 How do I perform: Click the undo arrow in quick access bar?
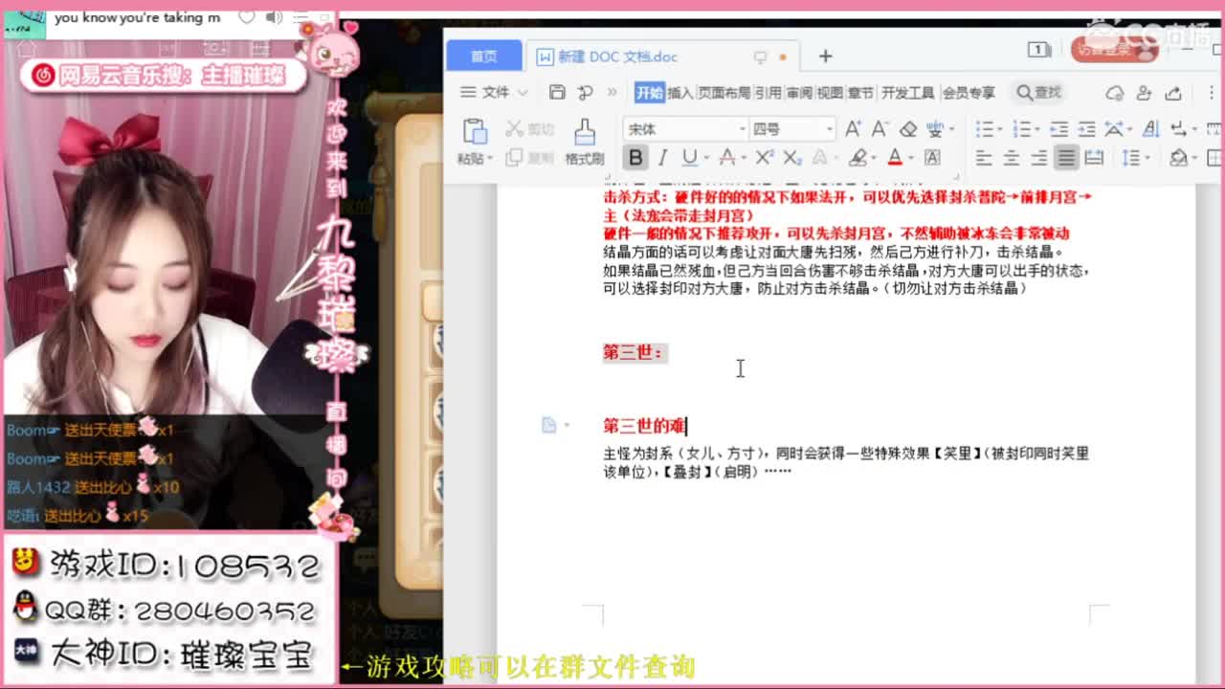[585, 92]
